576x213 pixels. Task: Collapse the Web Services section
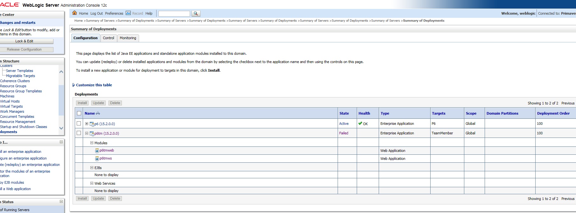(92, 183)
